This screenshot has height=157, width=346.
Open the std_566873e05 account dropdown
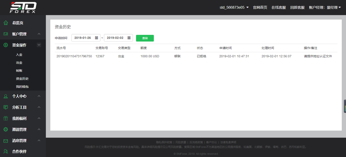[234, 8]
